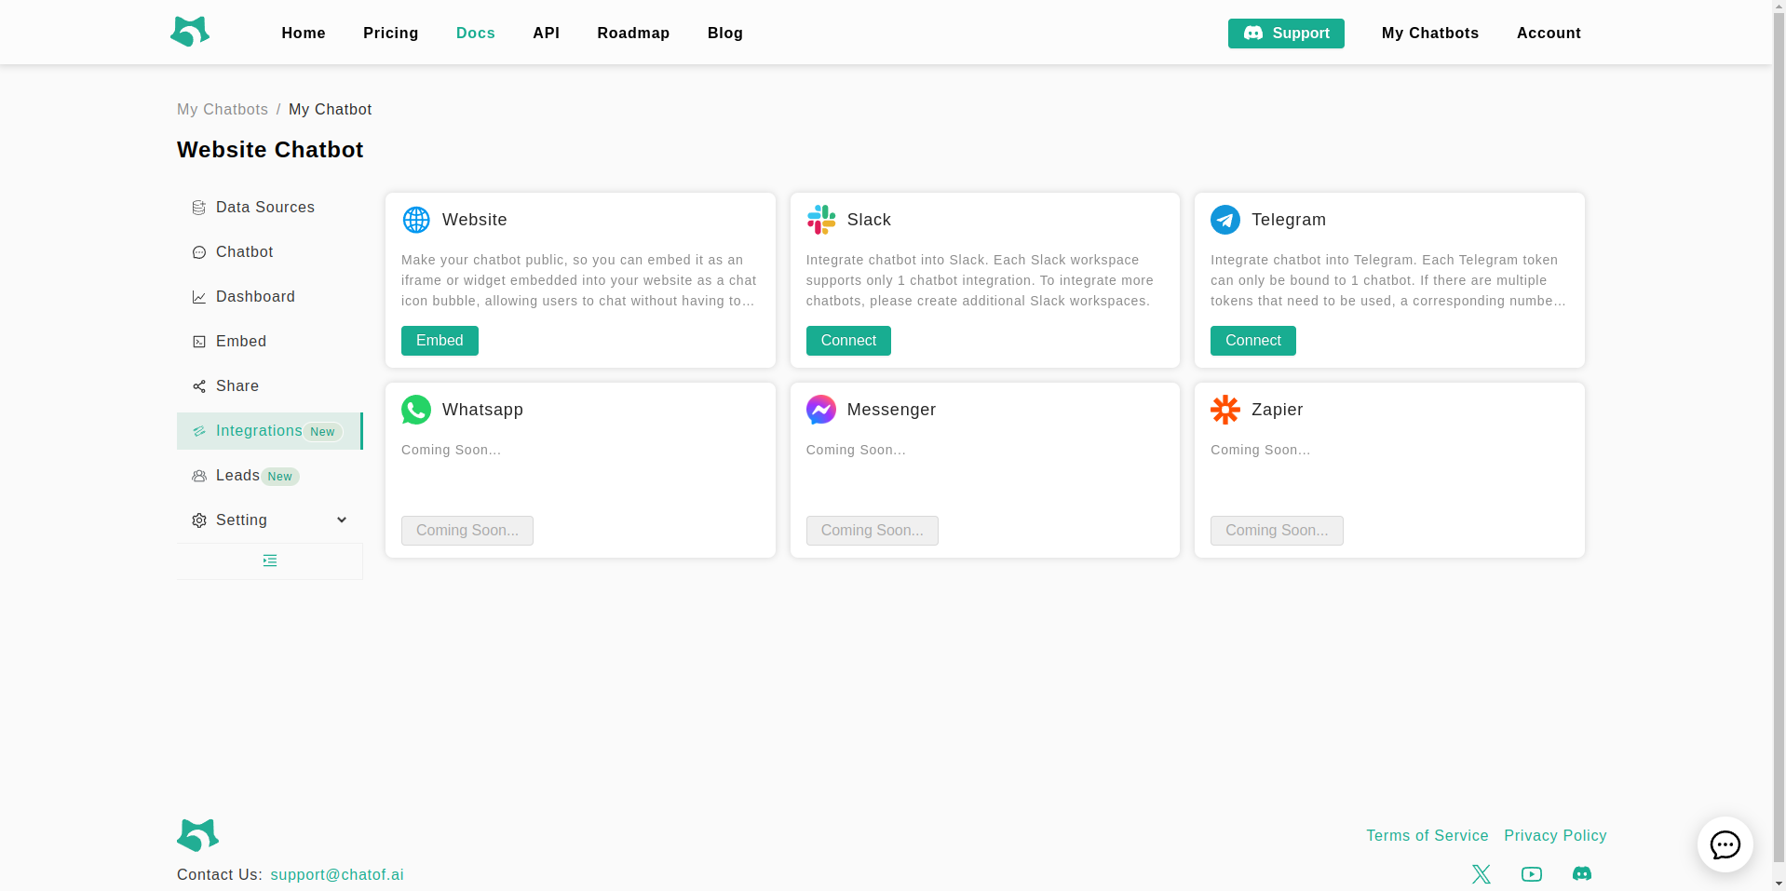Viewport: 1786px width, 891px height.
Task: Click the Website globe icon
Action: (416, 220)
